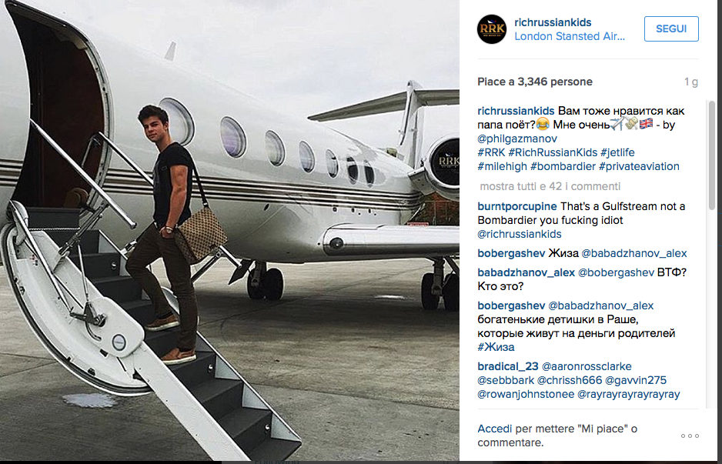Click the Accedi login link
The height and width of the screenshot is (464, 722).
pos(494,429)
